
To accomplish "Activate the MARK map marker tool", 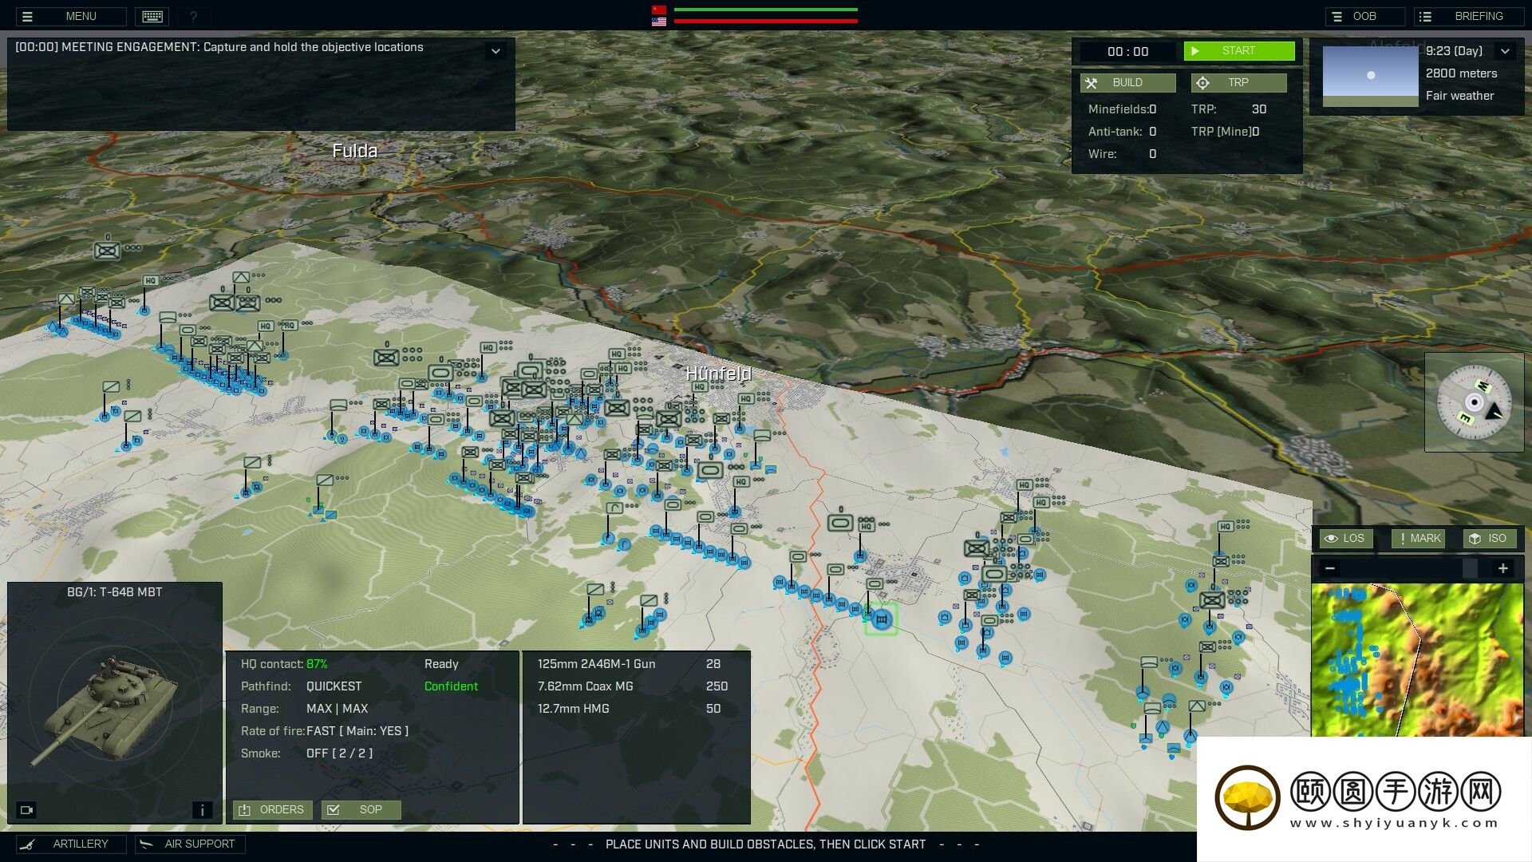I will pos(1419,539).
